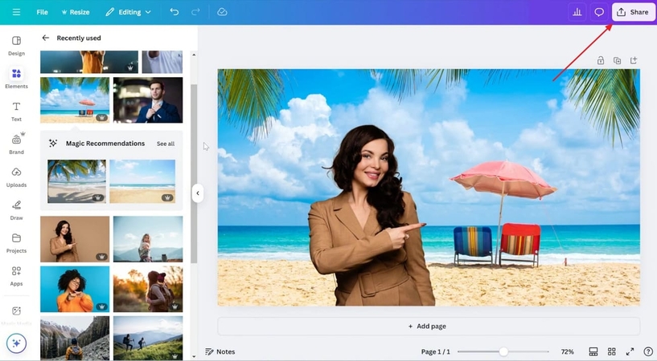The width and height of the screenshot is (657, 361).
Task: Select the woman on mountain photo thumbnail
Action: (x=148, y=239)
